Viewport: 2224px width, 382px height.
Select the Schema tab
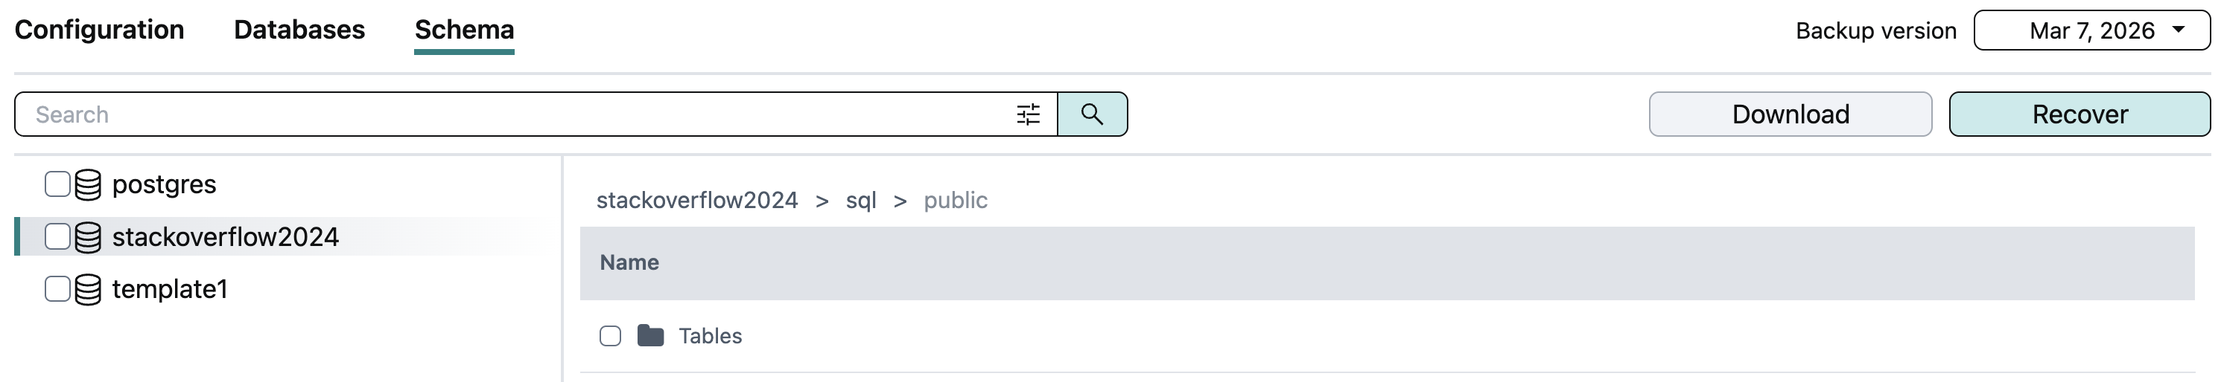[463, 30]
